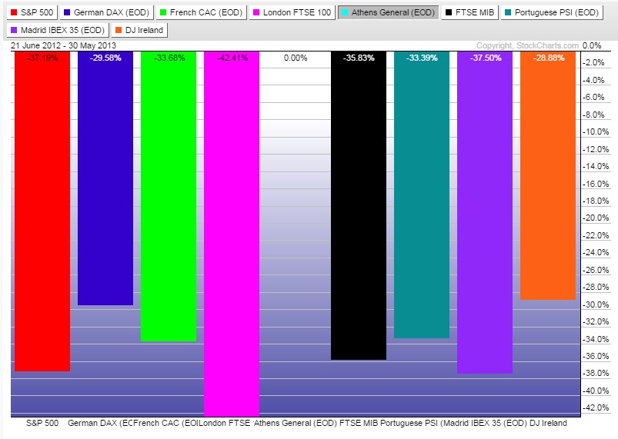This screenshot has height=439, width=618.
Task: Click the date range 21 June 2012 label
Action: [x=63, y=45]
